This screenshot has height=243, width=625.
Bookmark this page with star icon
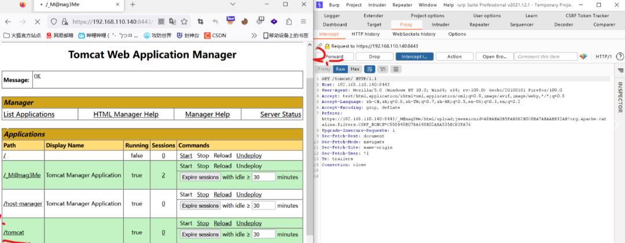184,21
